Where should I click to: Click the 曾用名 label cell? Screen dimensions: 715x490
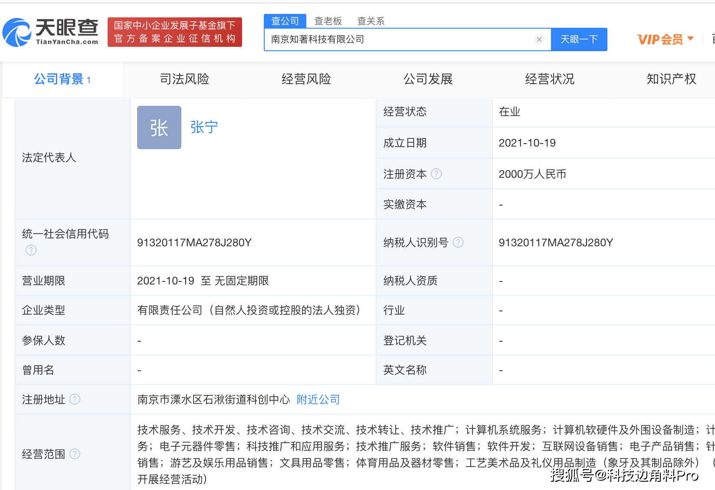point(73,370)
